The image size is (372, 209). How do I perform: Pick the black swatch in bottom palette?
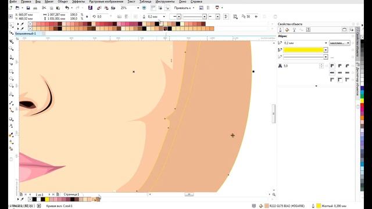pyautogui.click(x=34, y=199)
